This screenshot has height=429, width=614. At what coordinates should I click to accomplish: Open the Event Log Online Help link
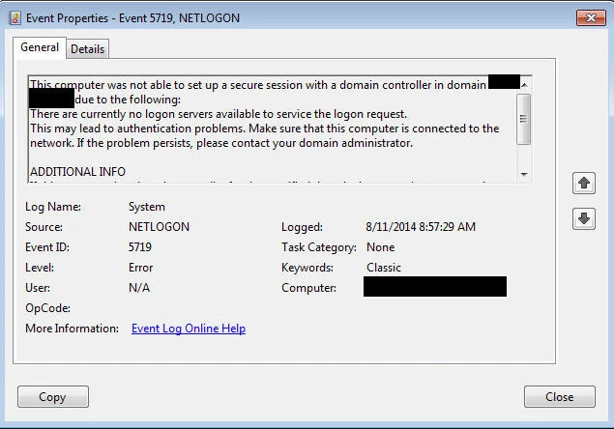189,328
